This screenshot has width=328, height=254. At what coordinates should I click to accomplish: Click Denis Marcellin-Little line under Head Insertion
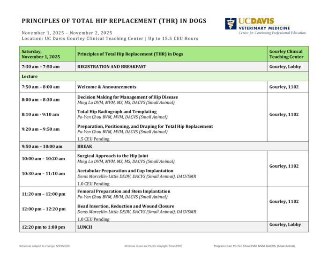coord(137,212)
